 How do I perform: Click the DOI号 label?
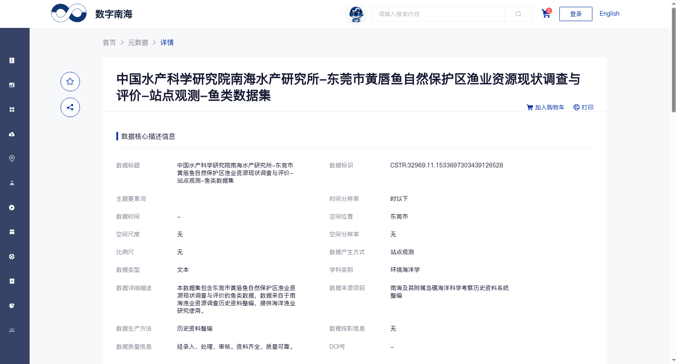click(x=337, y=347)
